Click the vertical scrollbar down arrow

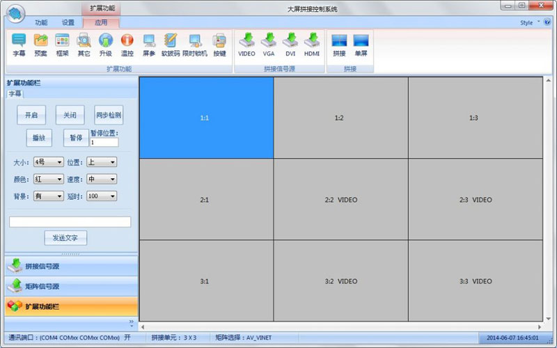pos(548,319)
